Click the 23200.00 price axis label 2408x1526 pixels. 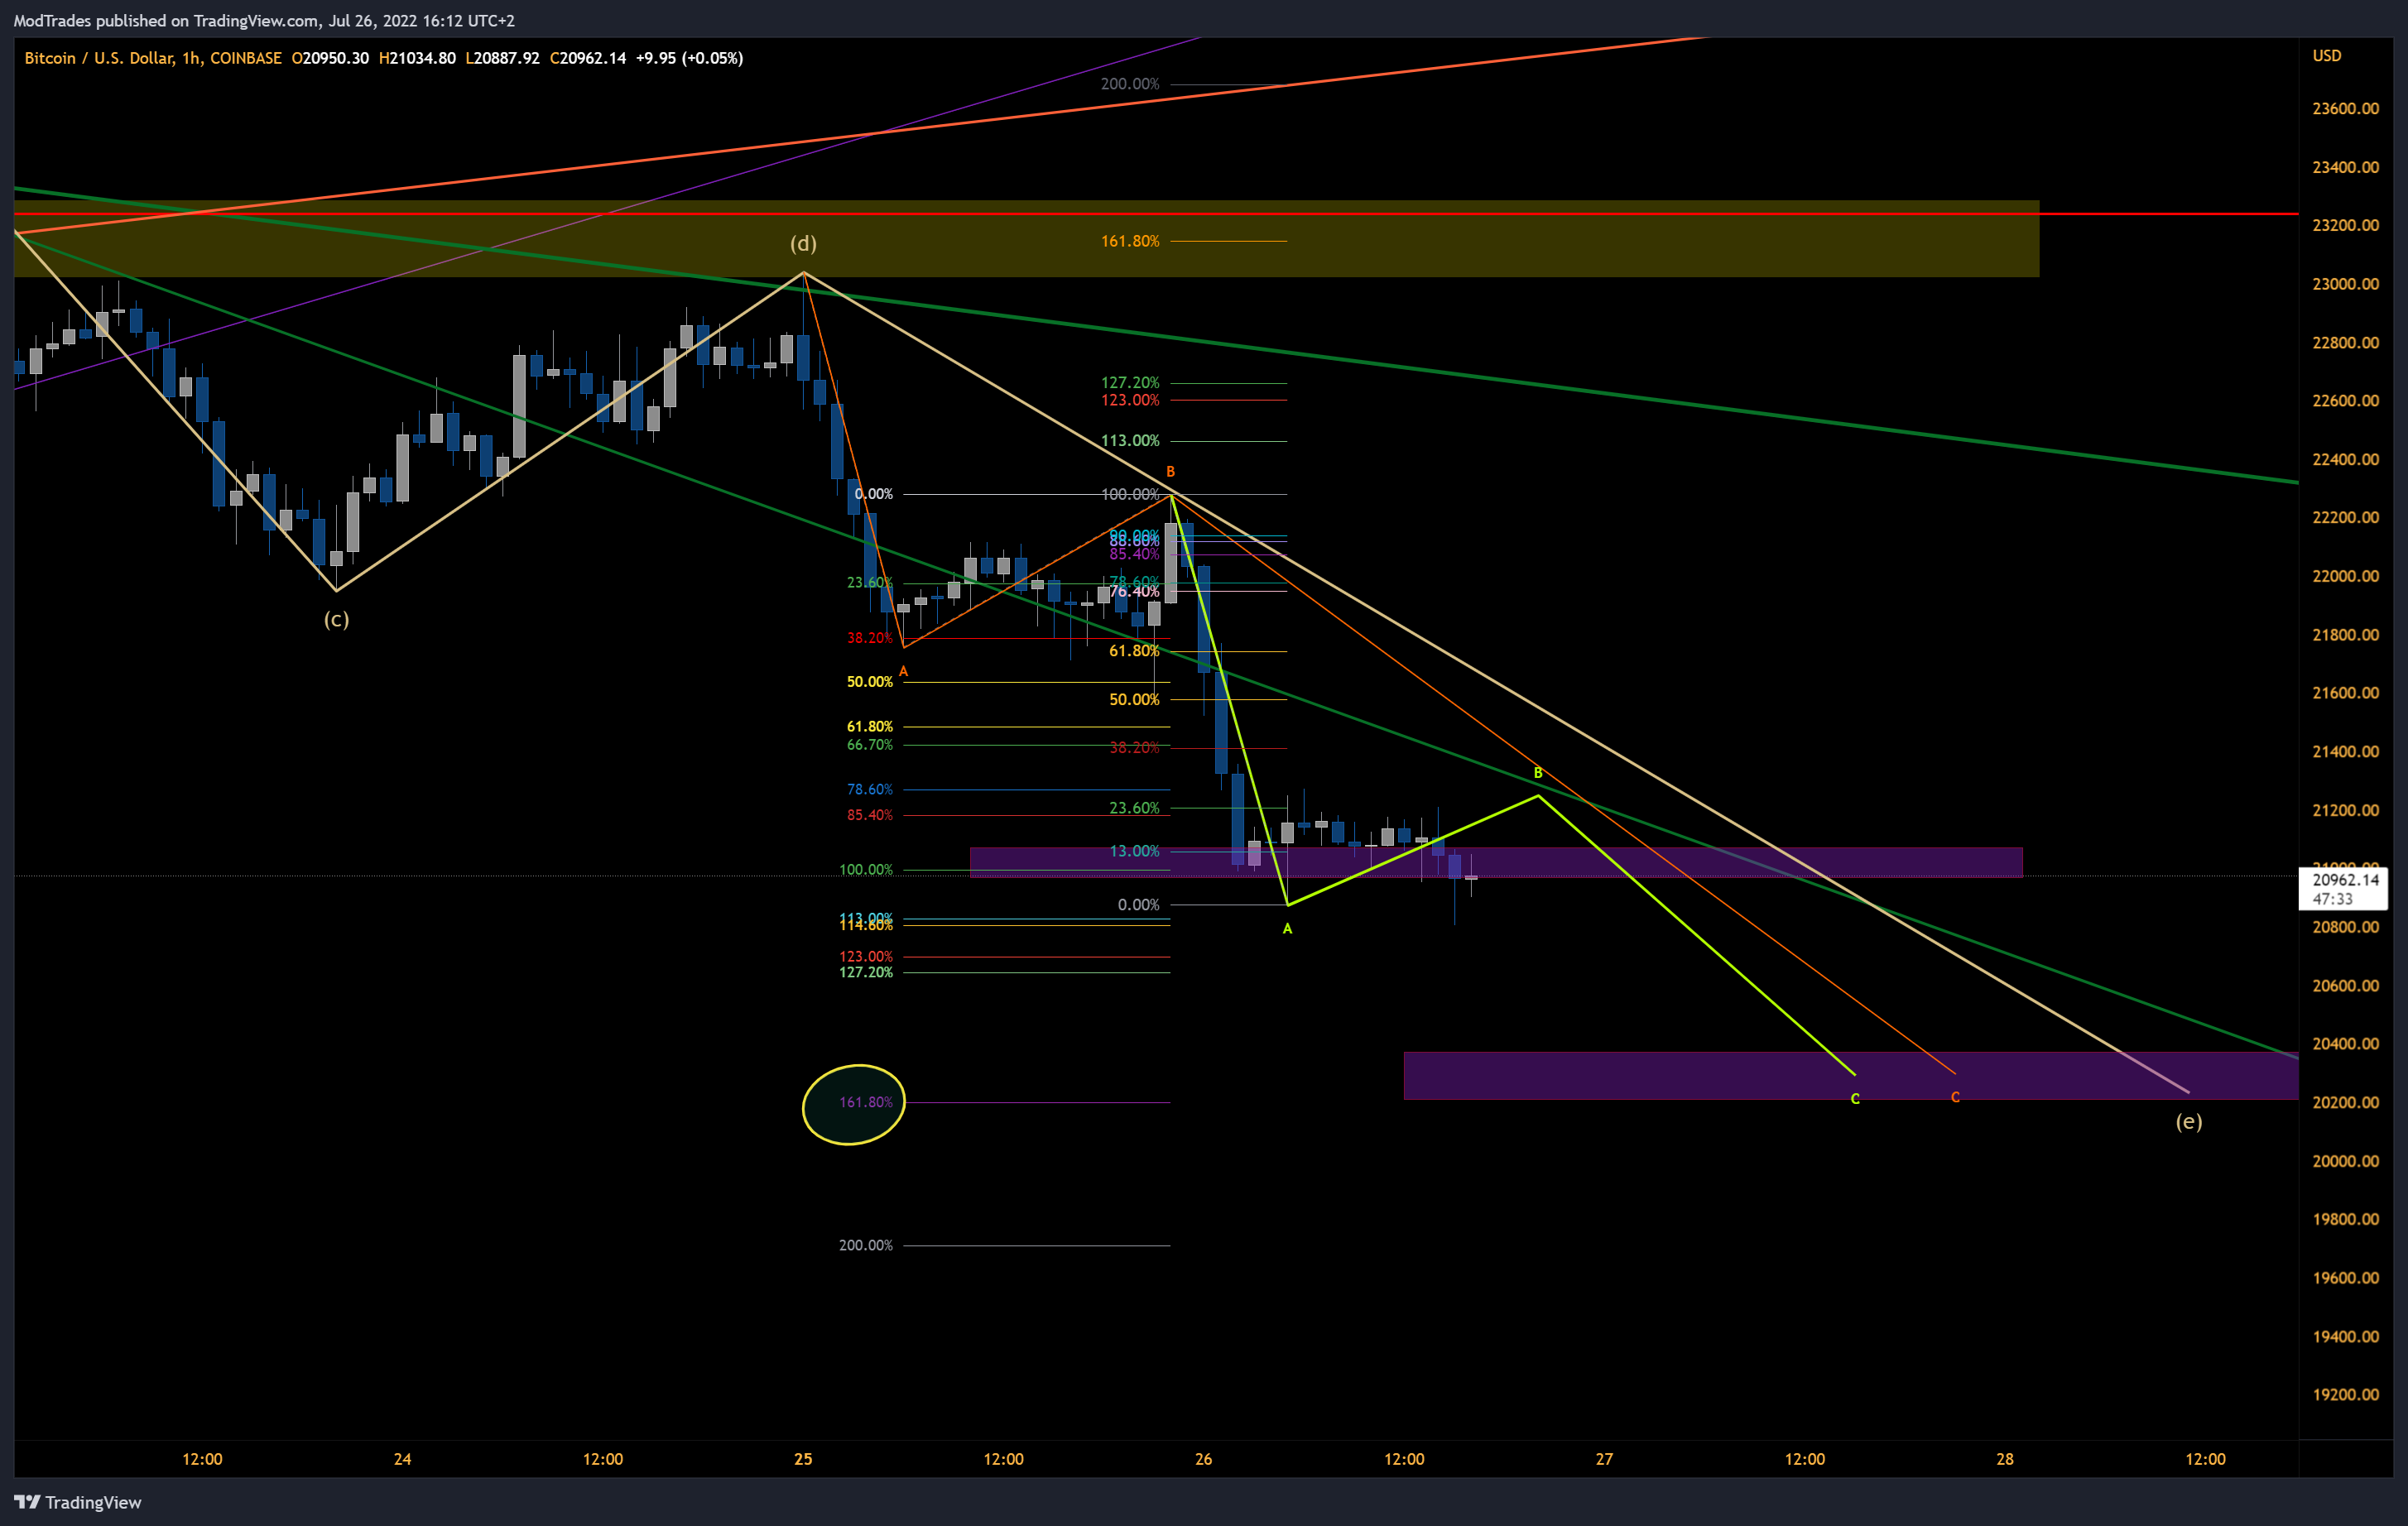tap(2345, 225)
